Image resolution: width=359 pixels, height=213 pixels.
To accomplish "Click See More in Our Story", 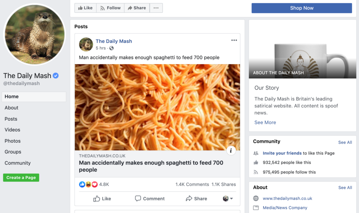I will pos(265,122).
